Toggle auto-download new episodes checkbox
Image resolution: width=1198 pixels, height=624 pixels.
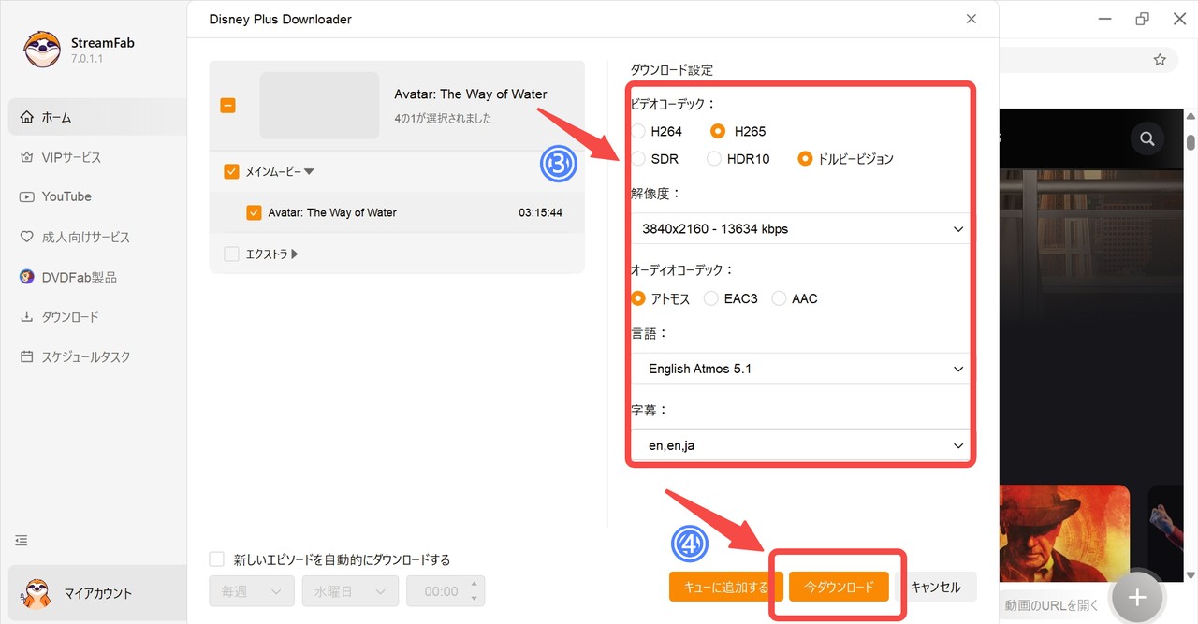point(217,559)
